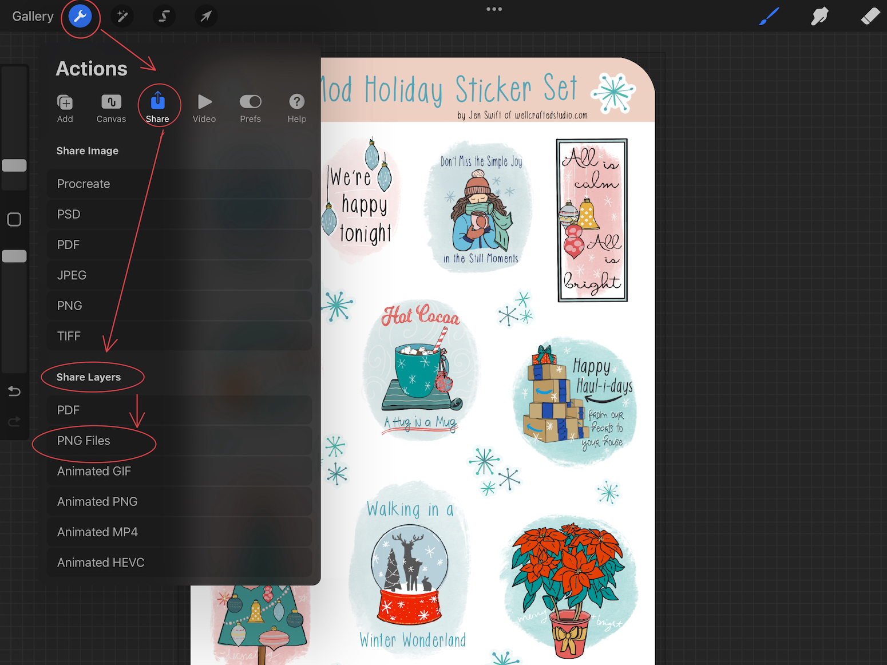The image size is (887, 665).
Task: Open the Actions wrench menu
Action: pyautogui.click(x=80, y=16)
